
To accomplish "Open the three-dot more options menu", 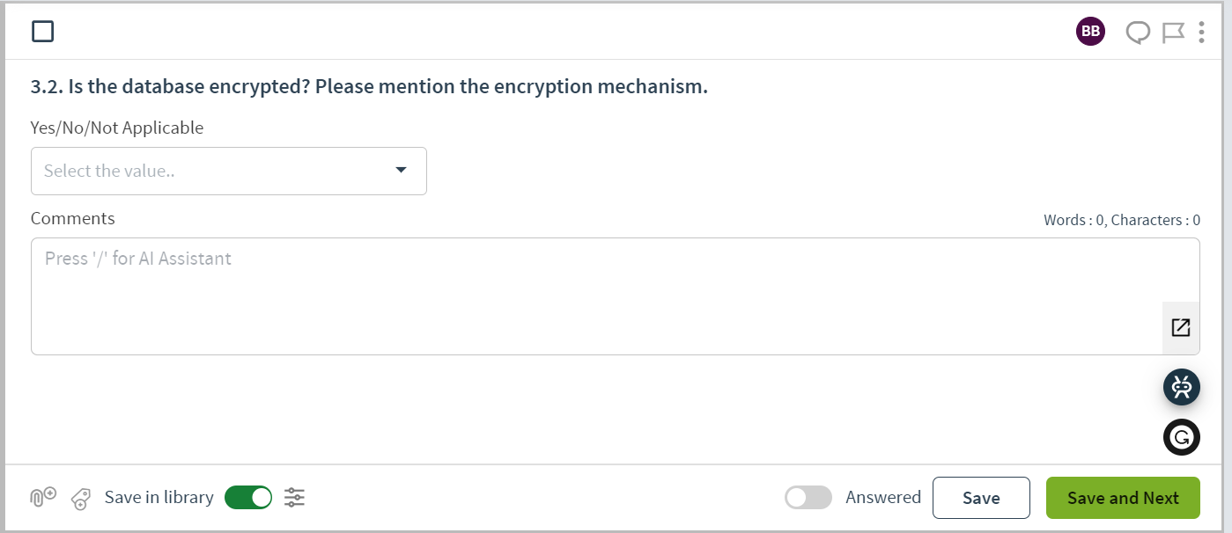I will tap(1201, 33).
